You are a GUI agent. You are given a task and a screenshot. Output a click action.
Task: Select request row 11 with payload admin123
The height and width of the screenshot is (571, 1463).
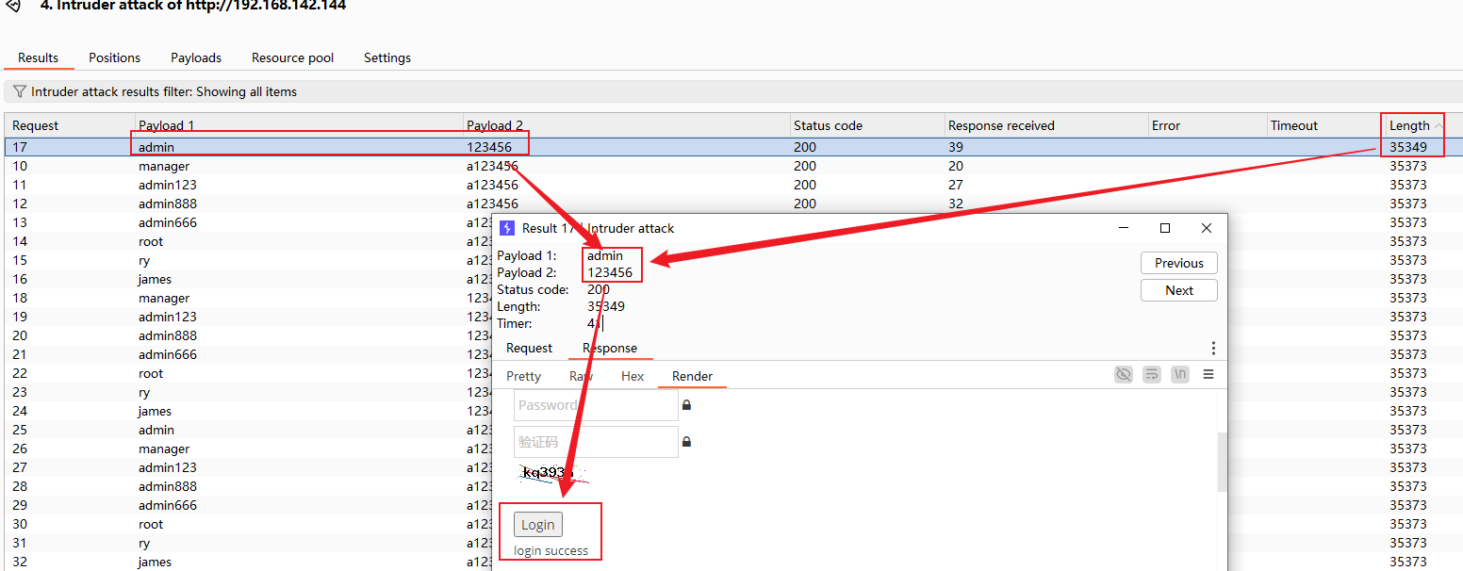pos(731,185)
